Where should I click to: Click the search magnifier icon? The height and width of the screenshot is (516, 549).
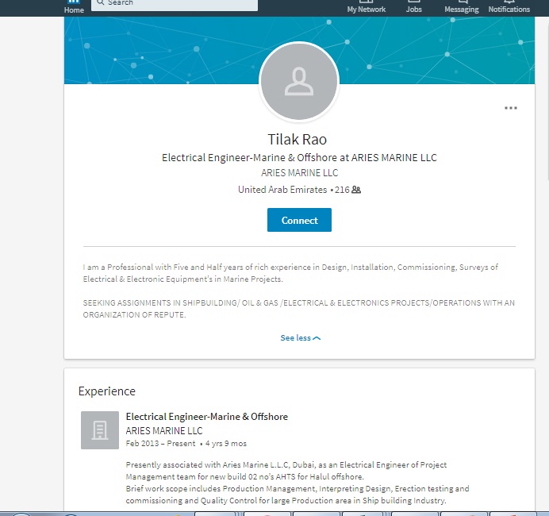pos(101,2)
